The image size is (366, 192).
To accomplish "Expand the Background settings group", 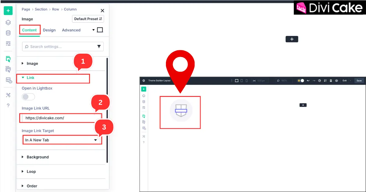I will click(x=61, y=157).
